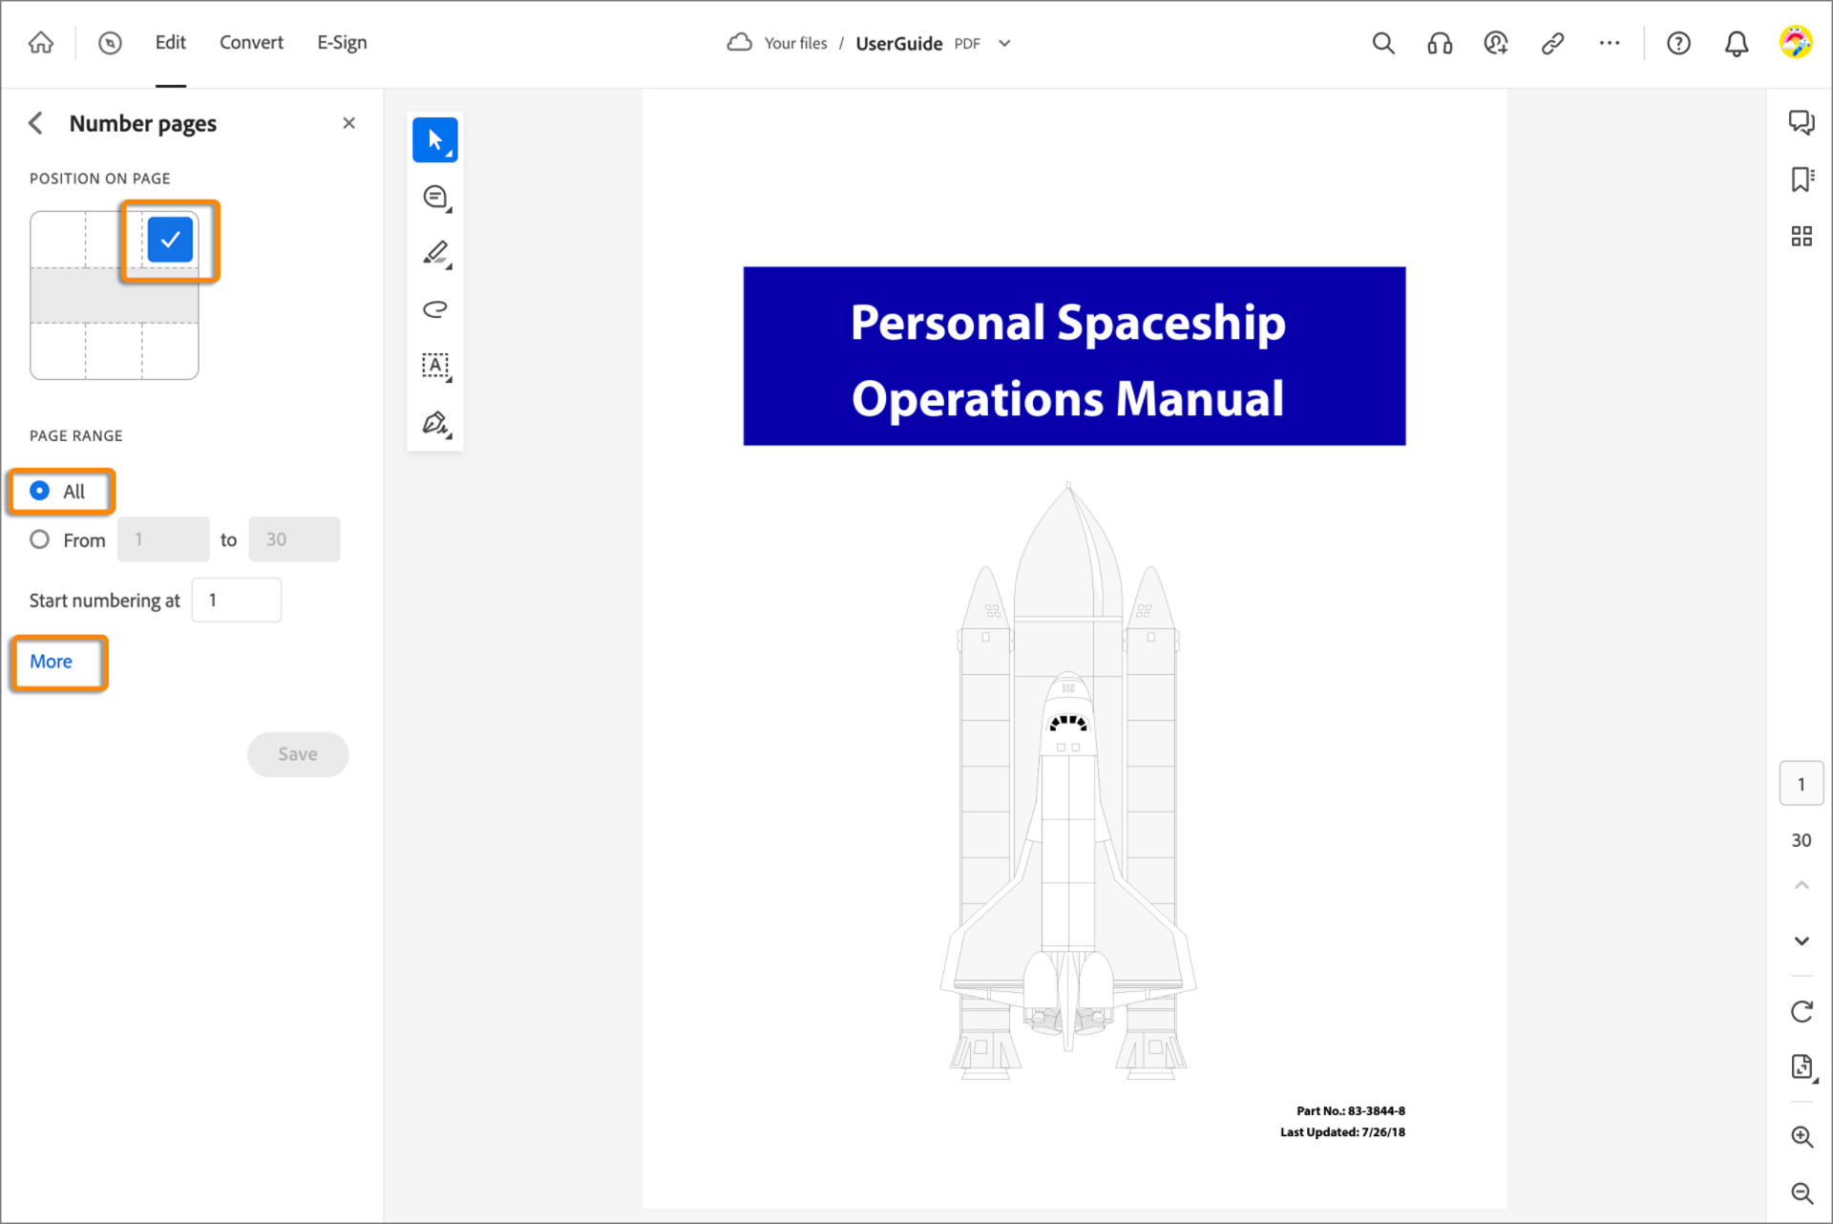Open the bookmarks panel
The width and height of the screenshot is (1833, 1224).
(x=1801, y=179)
